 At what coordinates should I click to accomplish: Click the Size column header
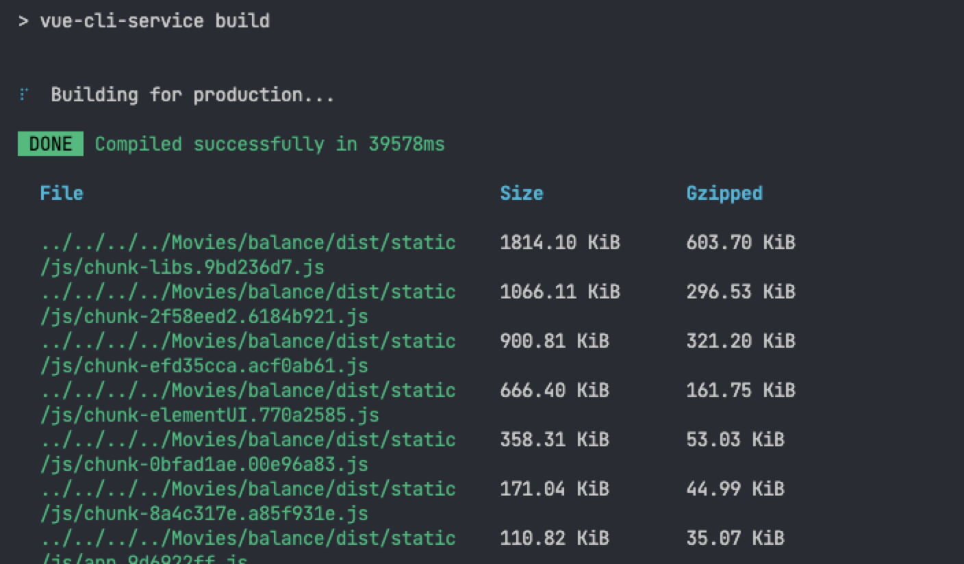pos(521,193)
